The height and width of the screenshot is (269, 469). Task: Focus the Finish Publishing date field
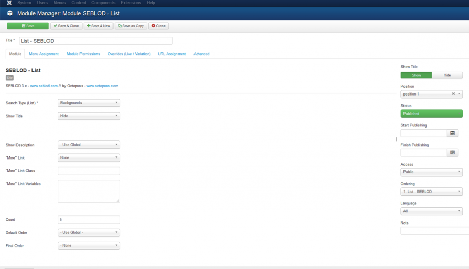(424, 153)
